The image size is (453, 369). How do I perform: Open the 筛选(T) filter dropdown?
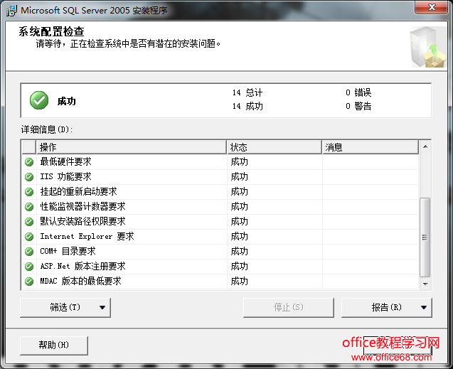65,307
